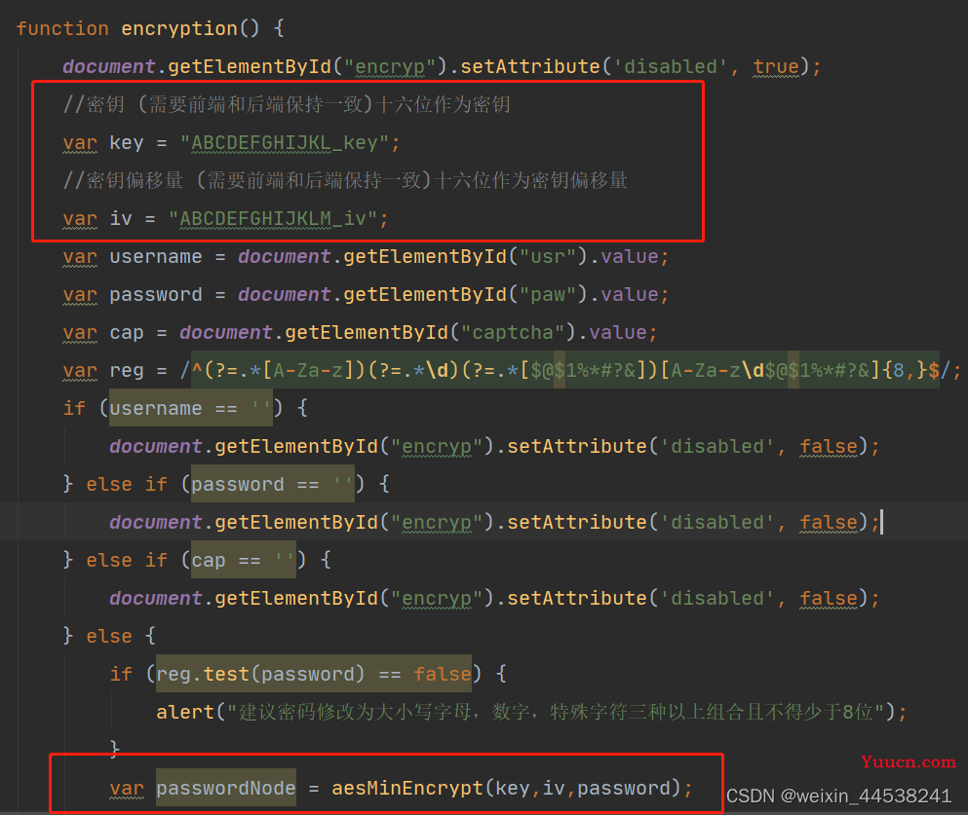Screen dimensions: 968x815
Task: Click the "paw" element id string
Action: 548,295
